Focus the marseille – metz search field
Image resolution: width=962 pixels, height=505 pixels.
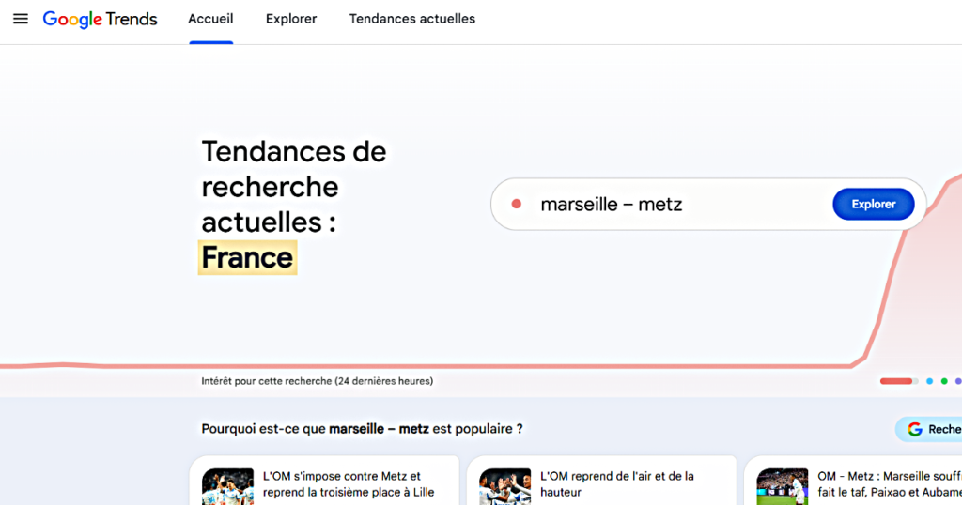pyautogui.click(x=708, y=204)
